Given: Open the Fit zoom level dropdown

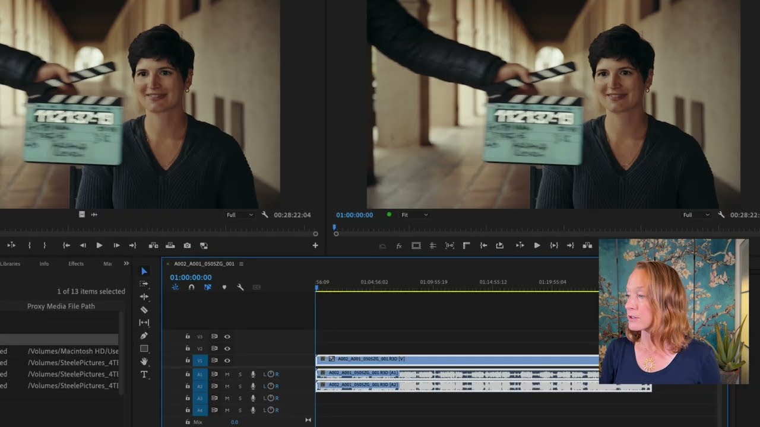Looking at the screenshot, I should [414, 215].
